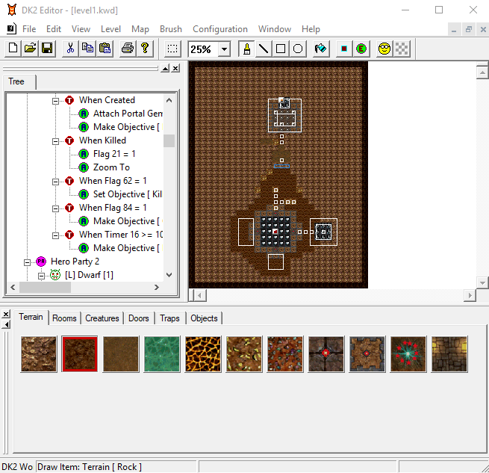The height and width of the screenshot is (473, 489).
Task: Click the tree panel up-arrow collapse button
Action: tap(165, 68)
